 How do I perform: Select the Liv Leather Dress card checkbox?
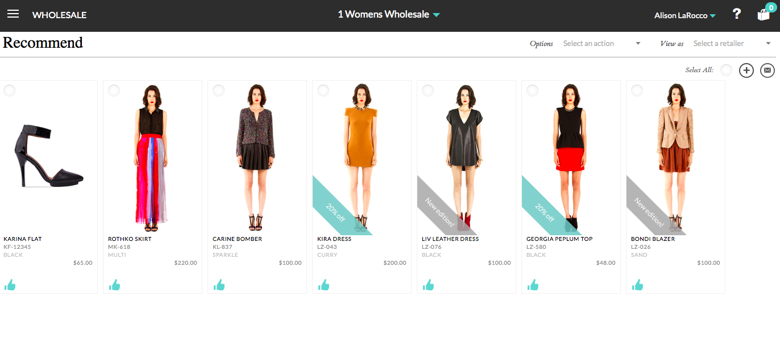(x=428, y=90)
